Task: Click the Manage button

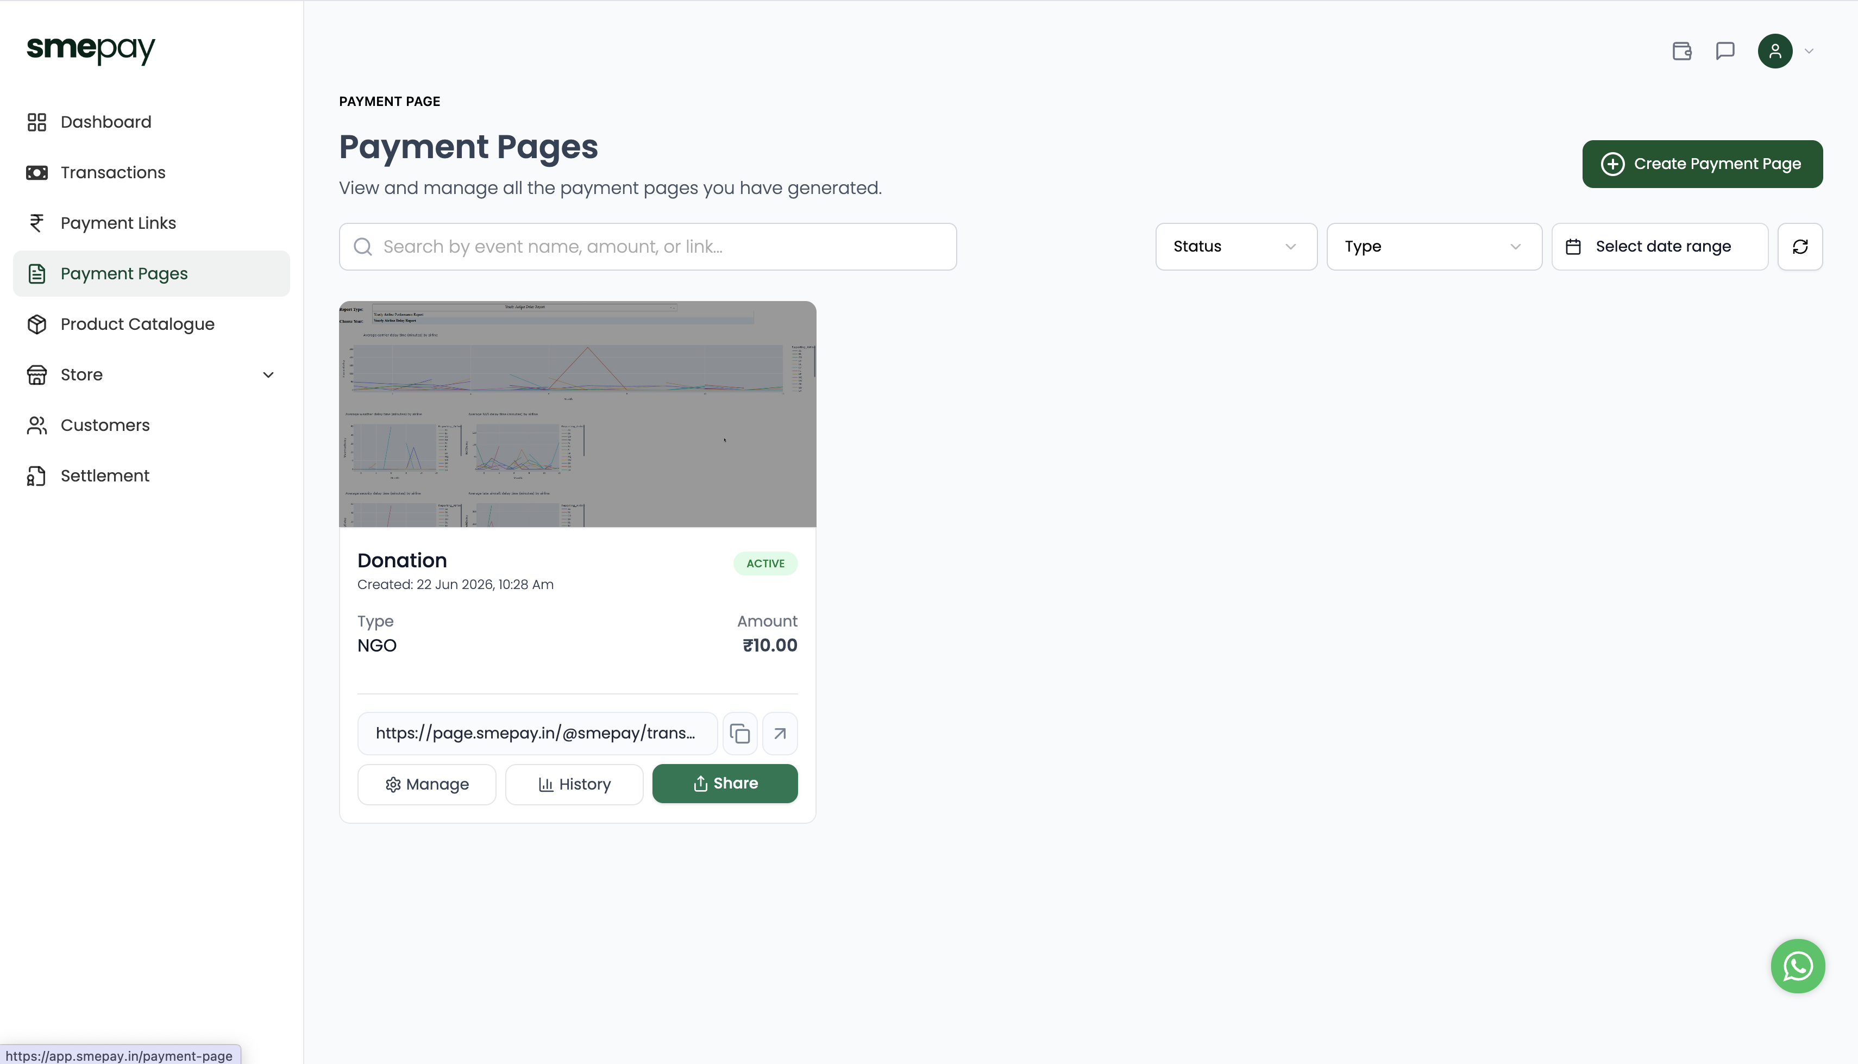Action: (x=426, y=784)
